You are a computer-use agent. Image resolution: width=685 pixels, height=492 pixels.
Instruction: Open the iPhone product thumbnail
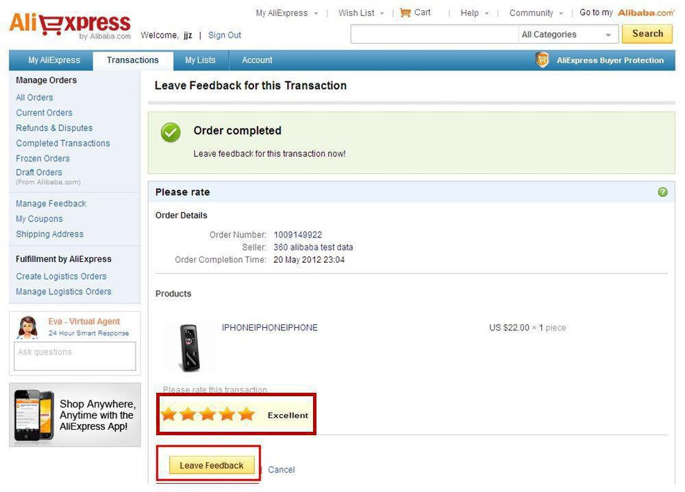click(x=188, y=347)
